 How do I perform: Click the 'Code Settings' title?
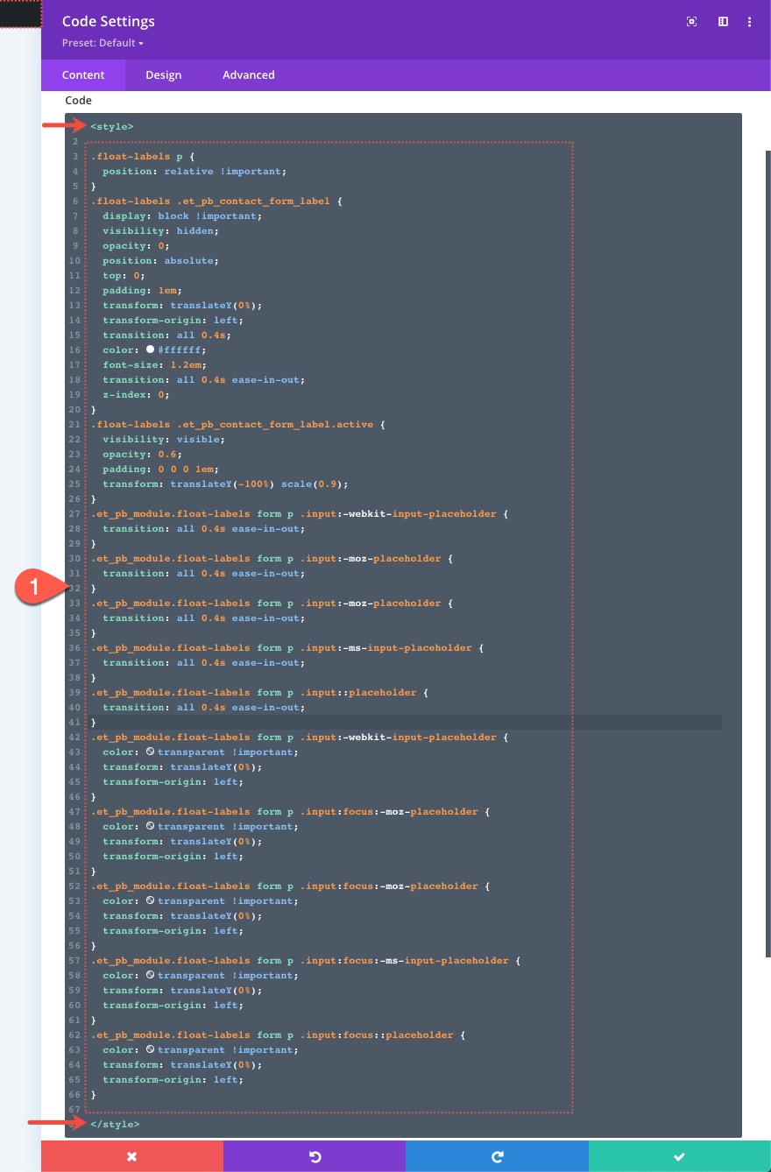[109, 22]
